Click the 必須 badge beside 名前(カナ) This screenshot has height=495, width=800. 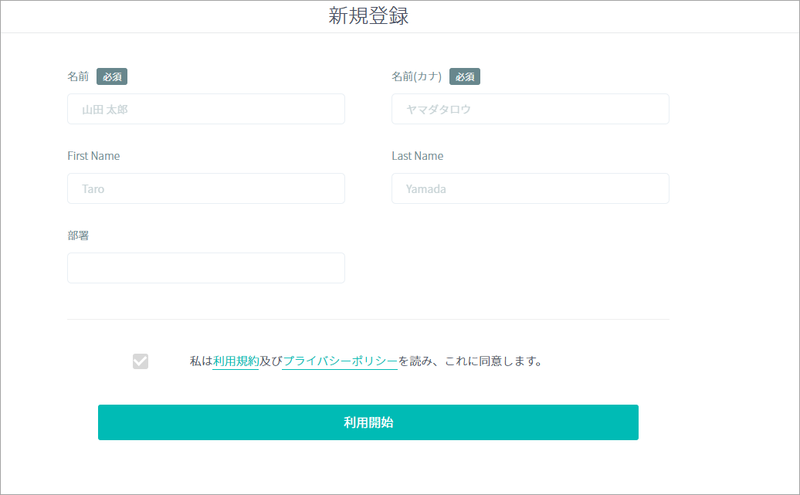465,76
